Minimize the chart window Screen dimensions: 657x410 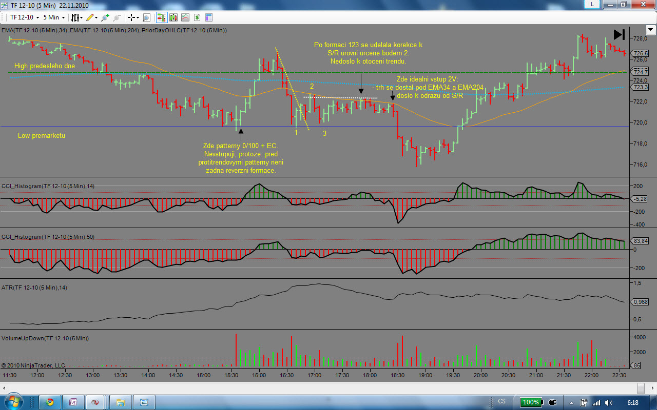click(609, 4)
